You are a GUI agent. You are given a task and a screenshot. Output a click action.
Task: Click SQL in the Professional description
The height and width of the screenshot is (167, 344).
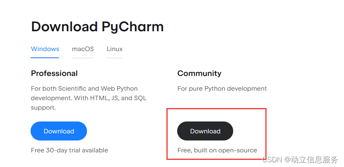coord(141,98)
